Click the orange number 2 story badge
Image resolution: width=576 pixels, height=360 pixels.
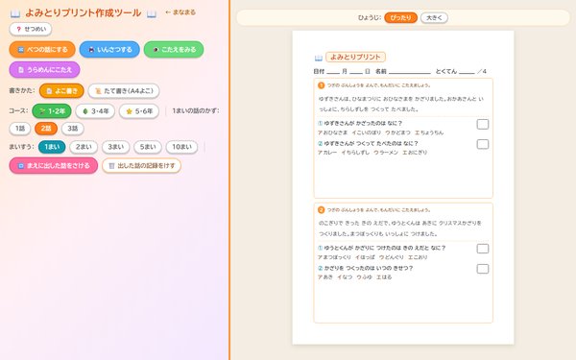pyautogui.click(x=321, y=210)
